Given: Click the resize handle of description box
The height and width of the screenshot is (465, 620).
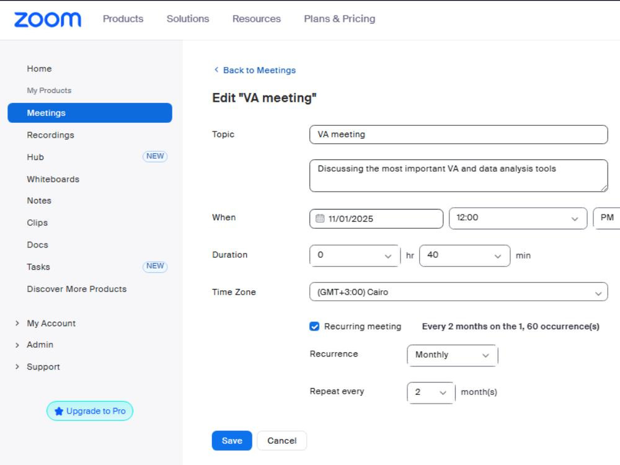Looking at the screenshot, I should tap(604, 188).
